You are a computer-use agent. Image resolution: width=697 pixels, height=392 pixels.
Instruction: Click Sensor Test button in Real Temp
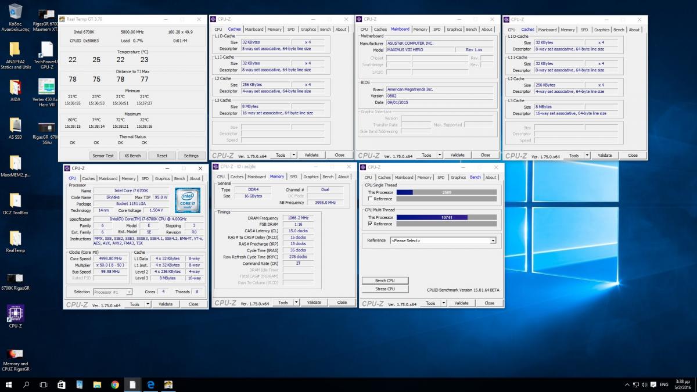click(103, 156)
